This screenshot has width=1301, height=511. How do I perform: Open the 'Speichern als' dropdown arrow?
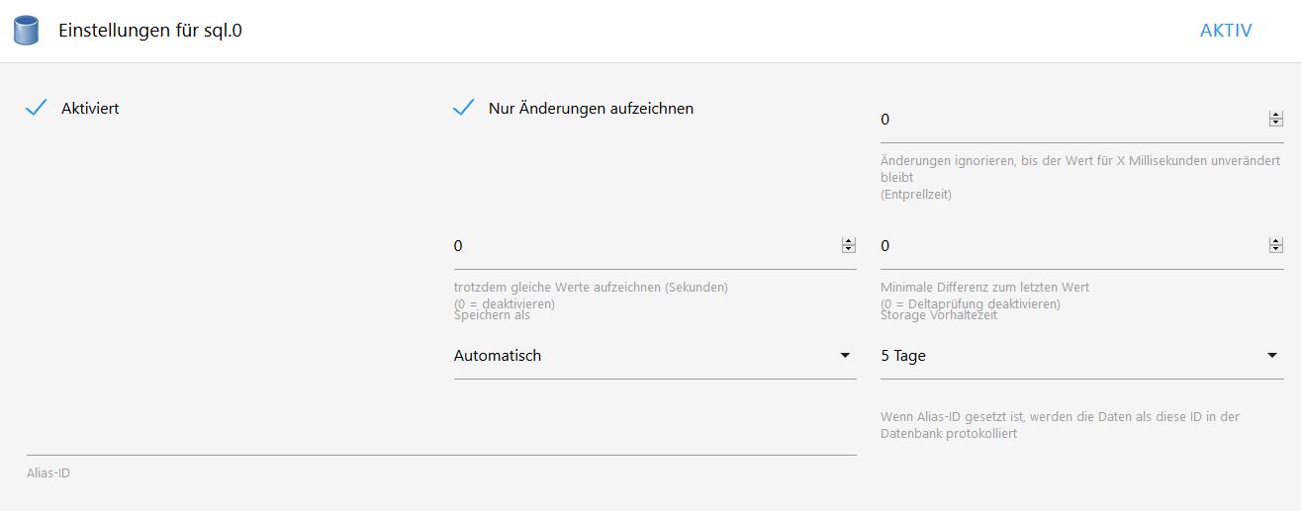point(845,356)
